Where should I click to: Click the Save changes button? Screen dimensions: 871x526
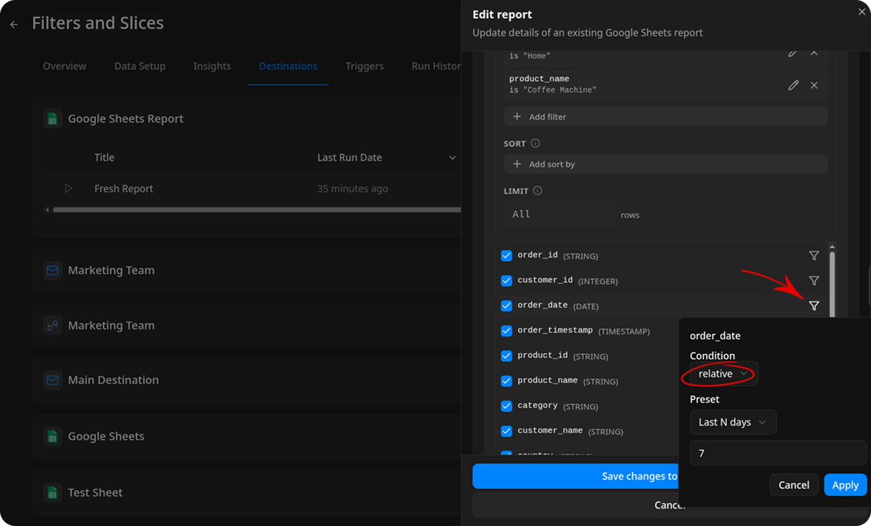(x=576, y=476)
